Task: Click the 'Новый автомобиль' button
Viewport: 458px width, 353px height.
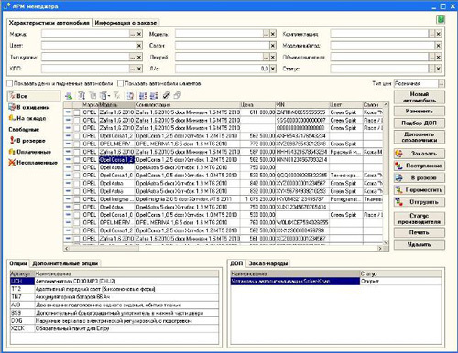Action: tap(420, 97)
